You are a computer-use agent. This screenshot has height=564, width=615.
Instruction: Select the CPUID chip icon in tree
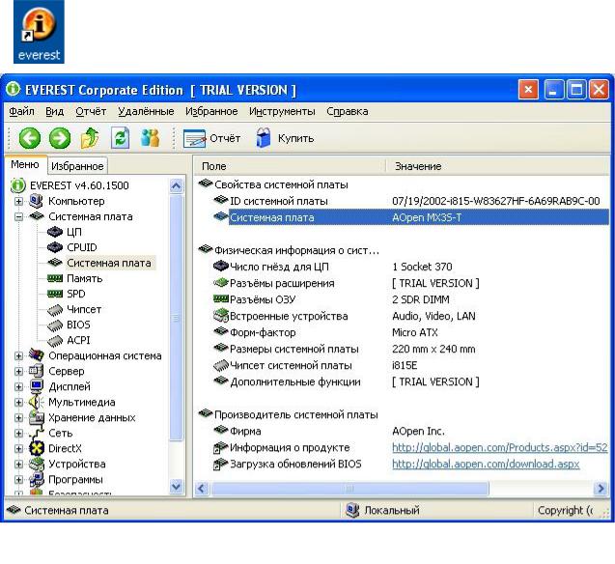click(x=55, y=247)
